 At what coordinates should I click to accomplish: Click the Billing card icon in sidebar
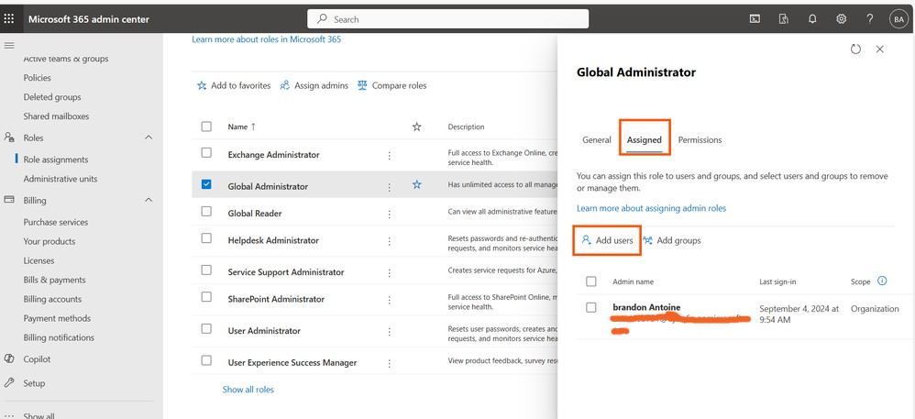tap(9, 200)
